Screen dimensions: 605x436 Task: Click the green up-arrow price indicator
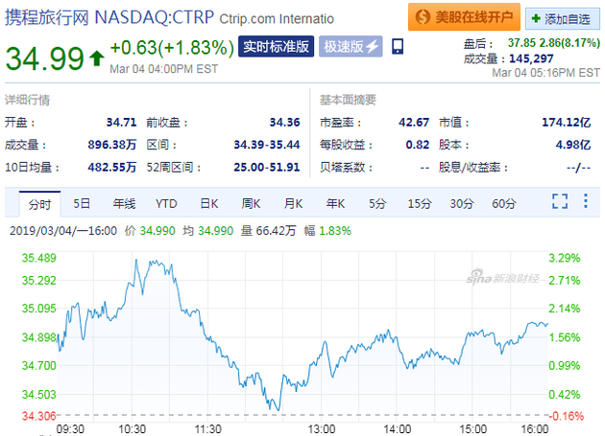pos(96,58)
